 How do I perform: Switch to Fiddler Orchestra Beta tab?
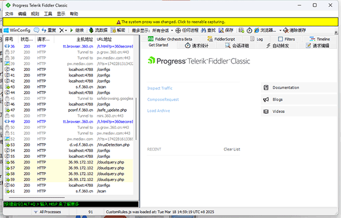click(170, 39)
